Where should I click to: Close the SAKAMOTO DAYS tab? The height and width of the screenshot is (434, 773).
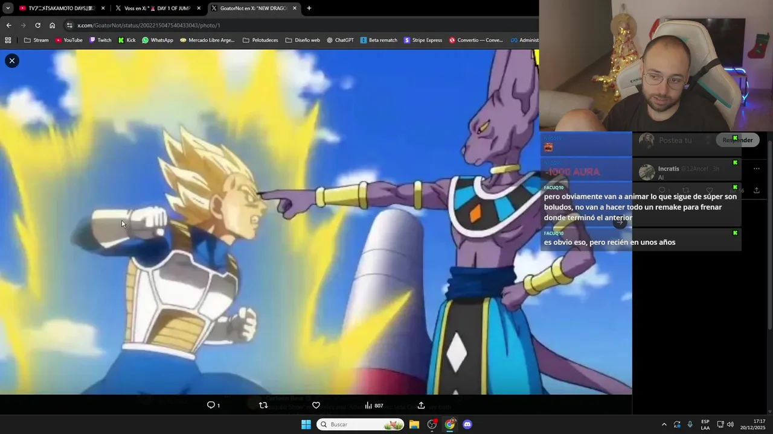[x=103, y=8]
